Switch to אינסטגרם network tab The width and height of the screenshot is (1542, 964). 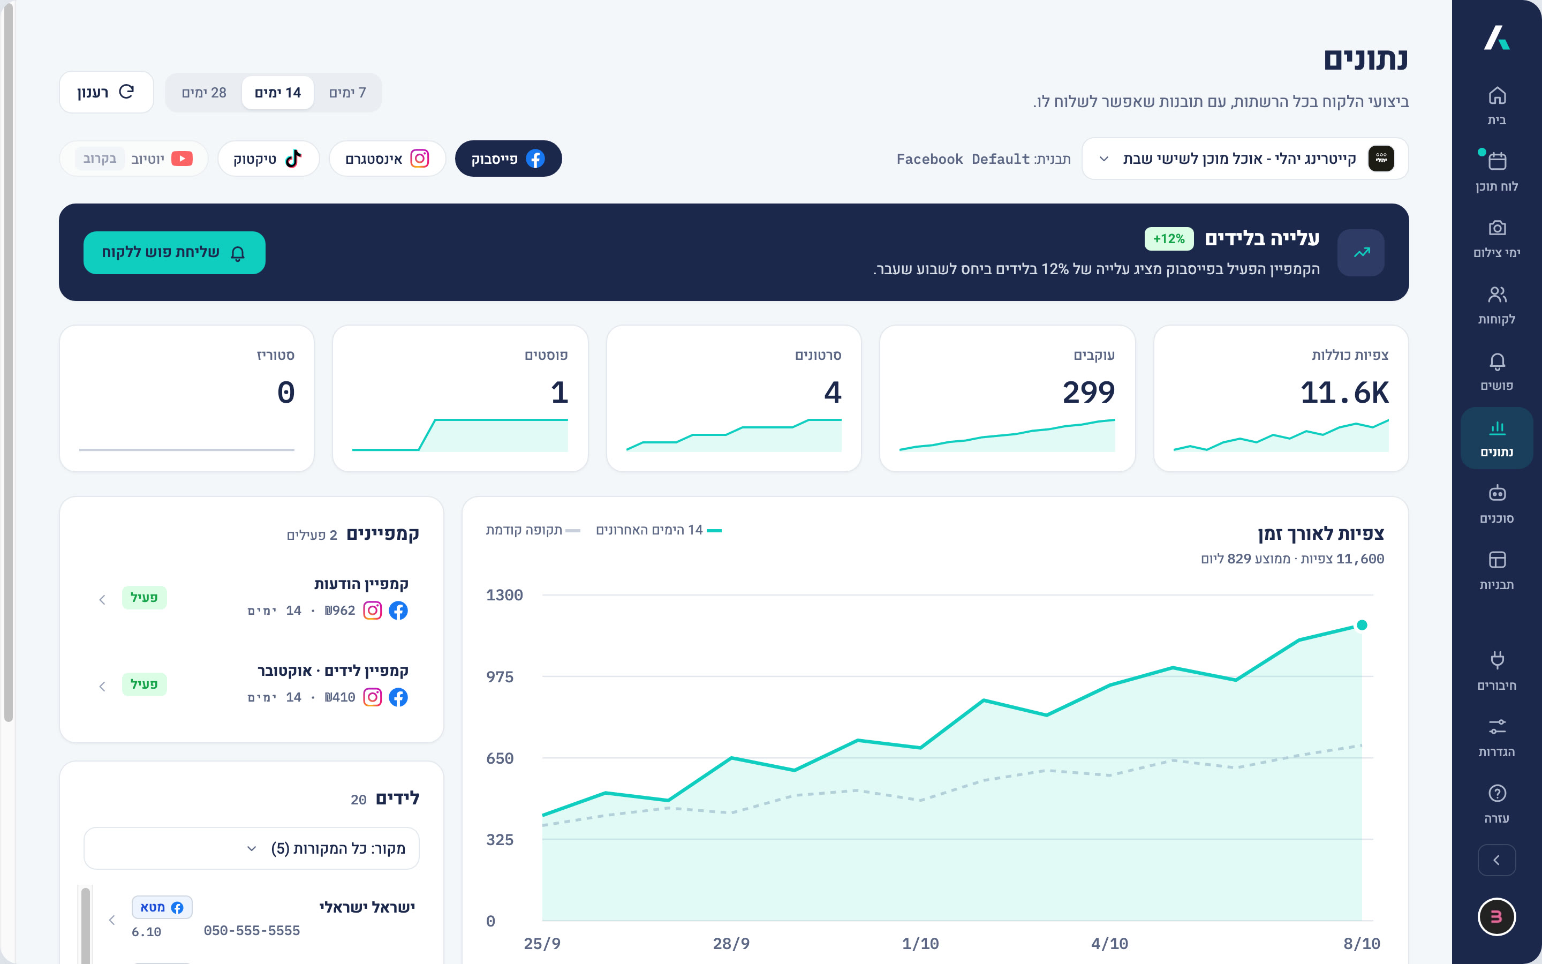click(387, 159)
